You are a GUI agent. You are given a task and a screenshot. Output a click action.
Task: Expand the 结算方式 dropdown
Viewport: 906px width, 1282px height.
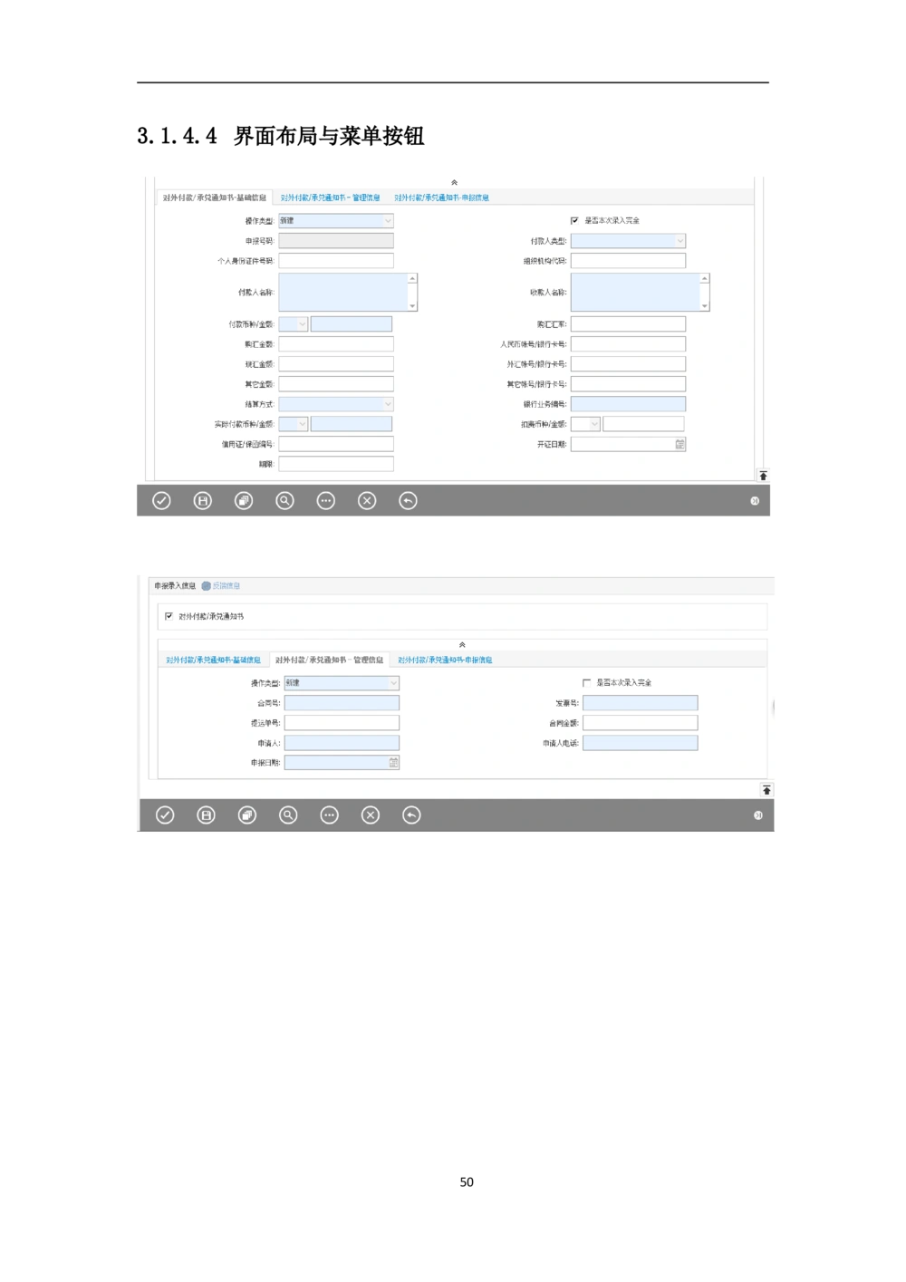click(x=388, y=404)
